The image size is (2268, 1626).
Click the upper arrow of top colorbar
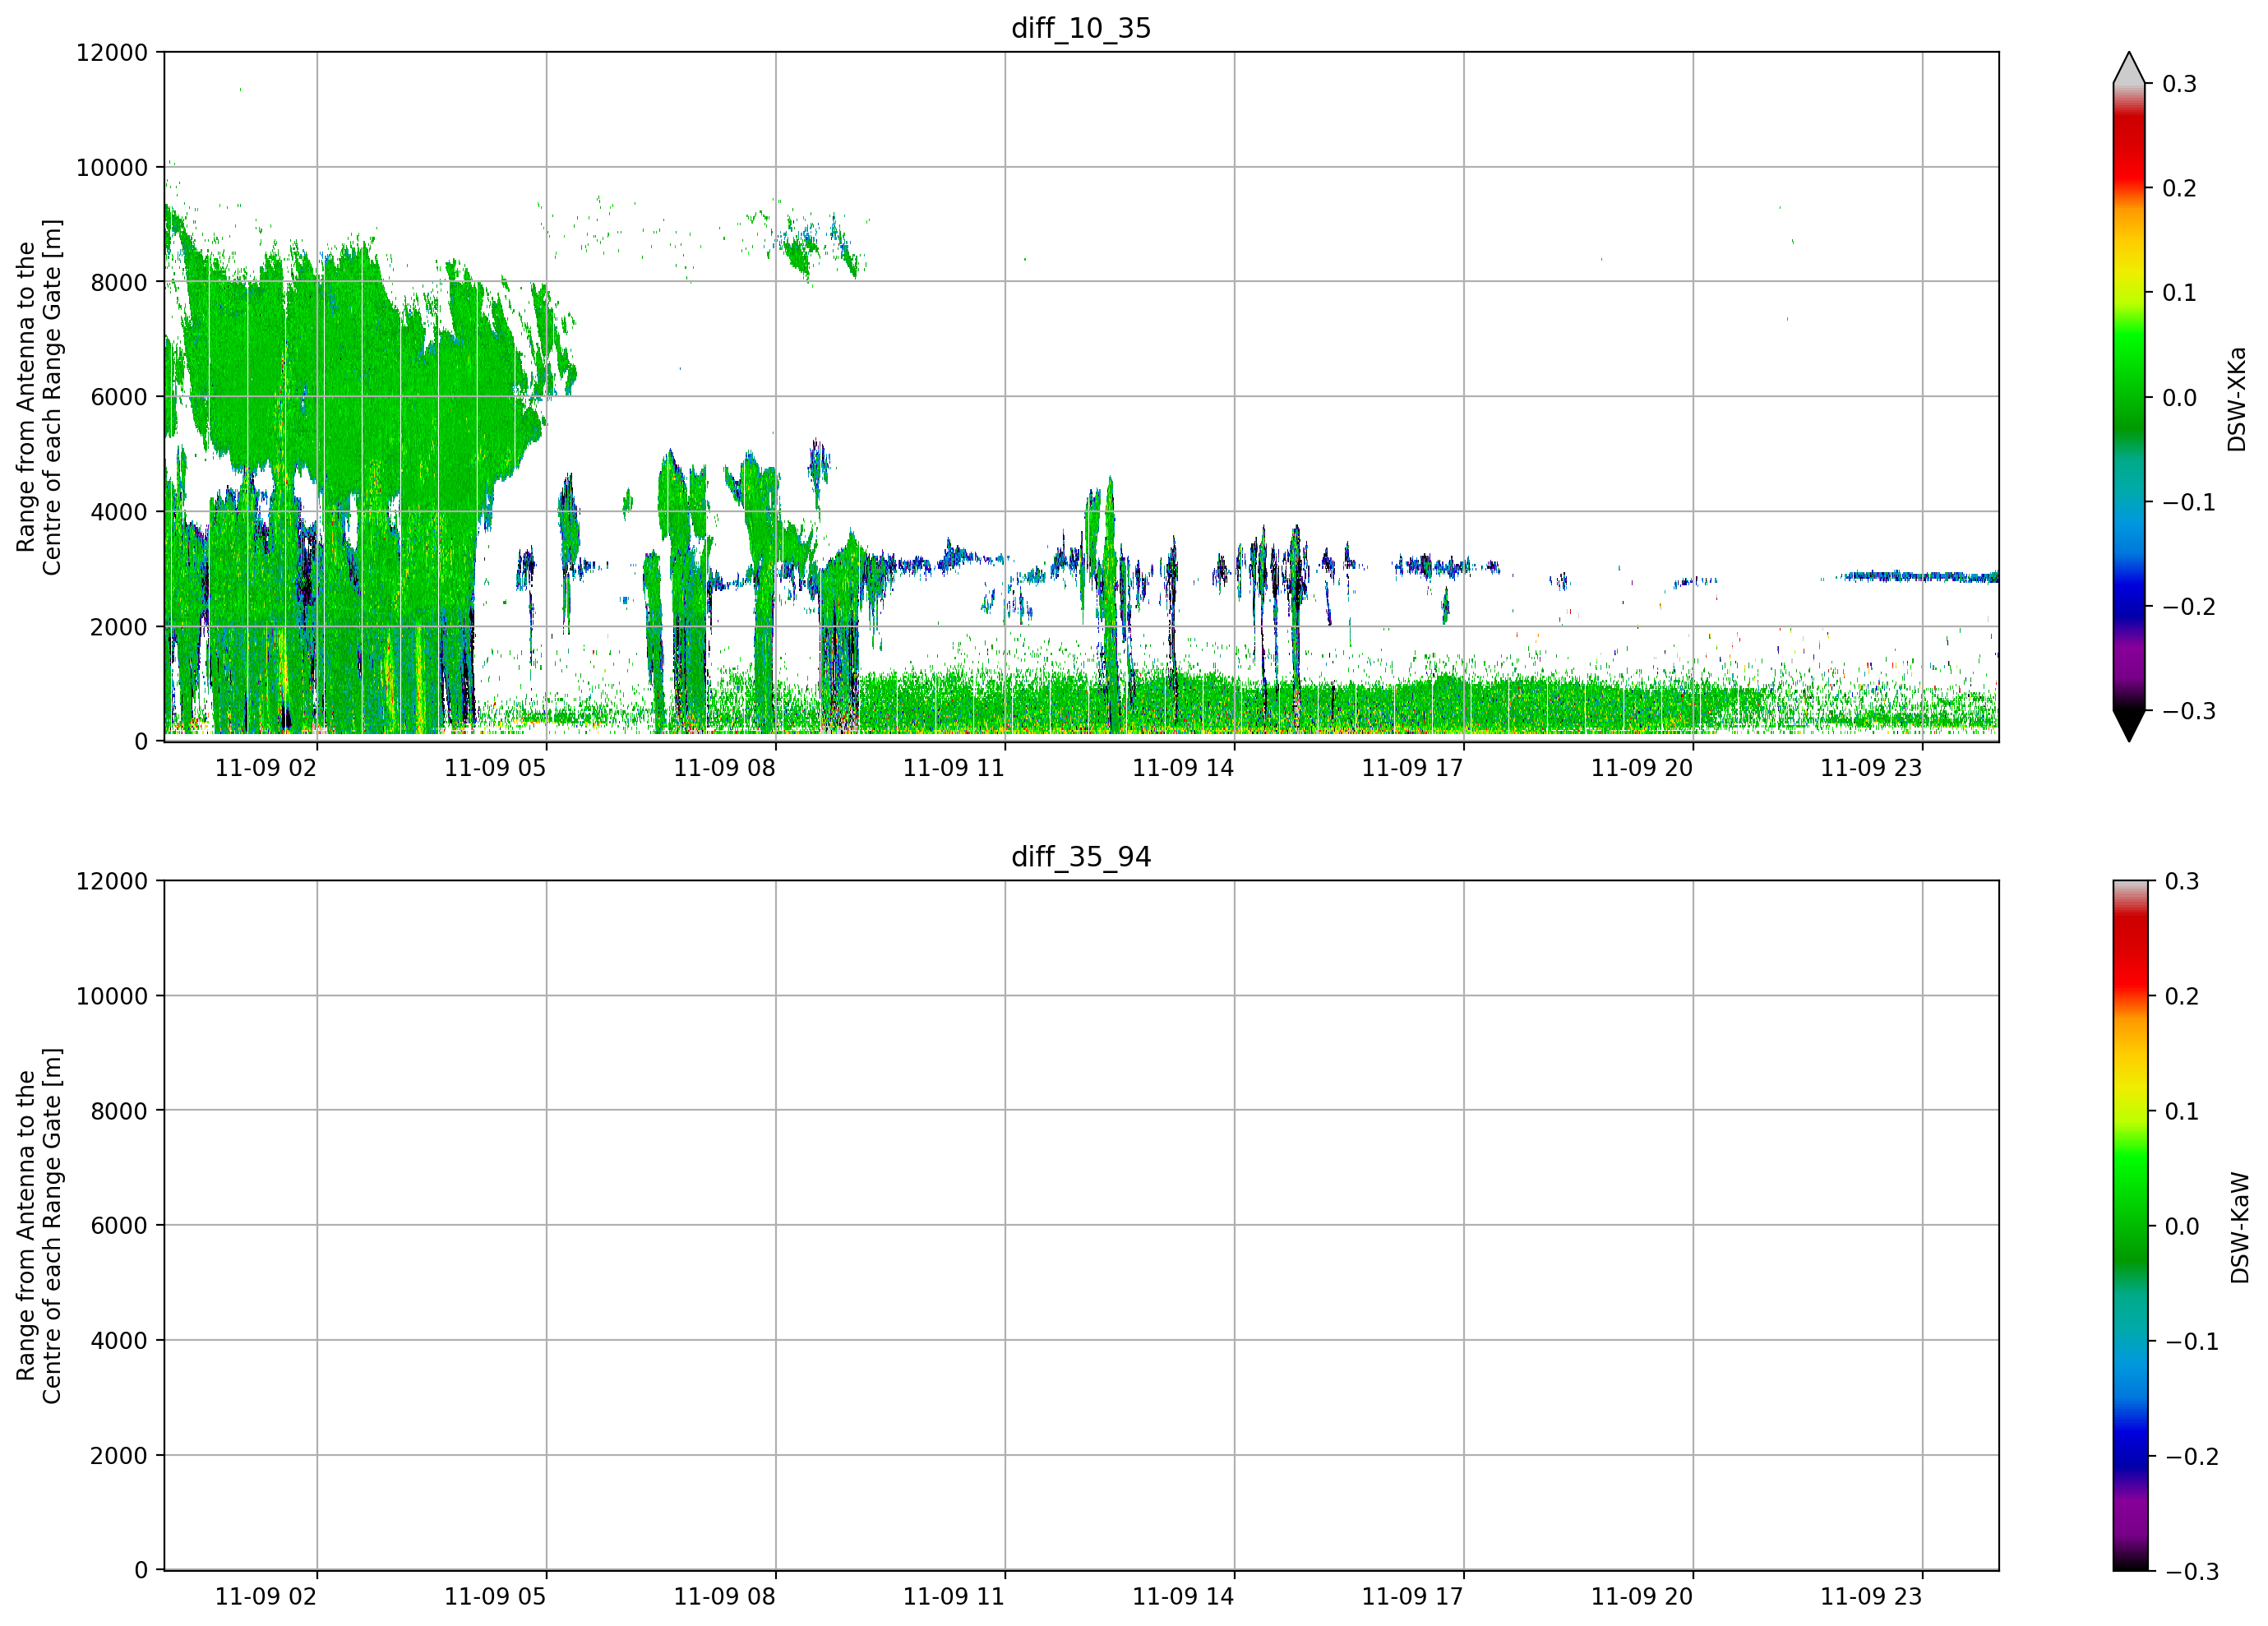pyautogui.click(x=2129, y=68)
